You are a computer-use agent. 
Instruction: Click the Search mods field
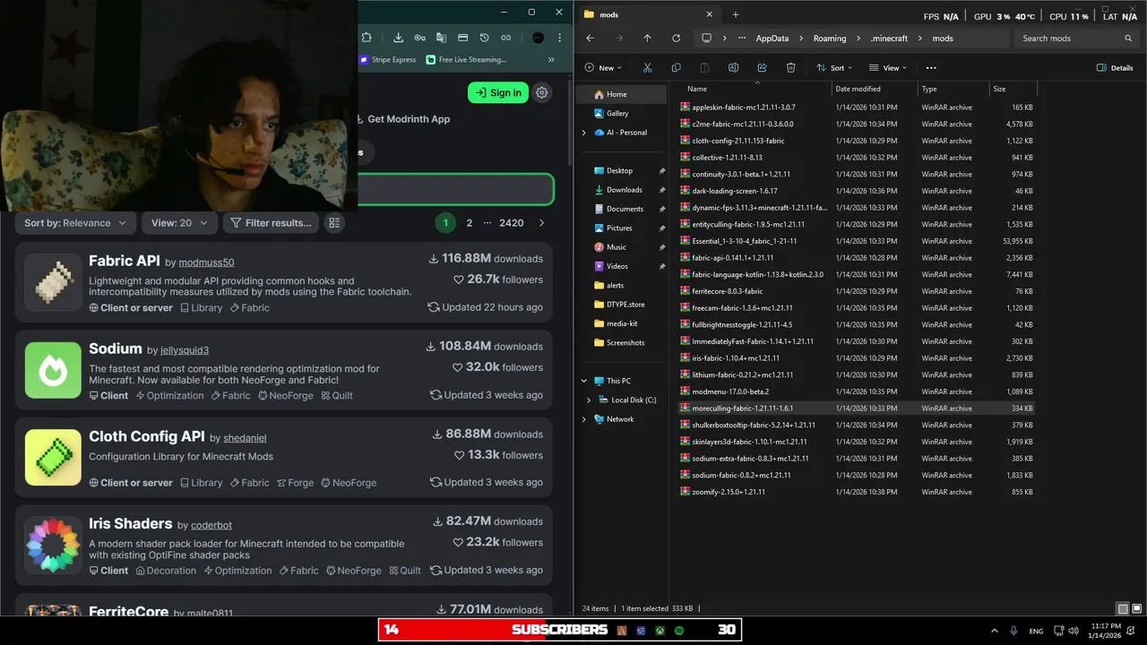click(1076, 39)
